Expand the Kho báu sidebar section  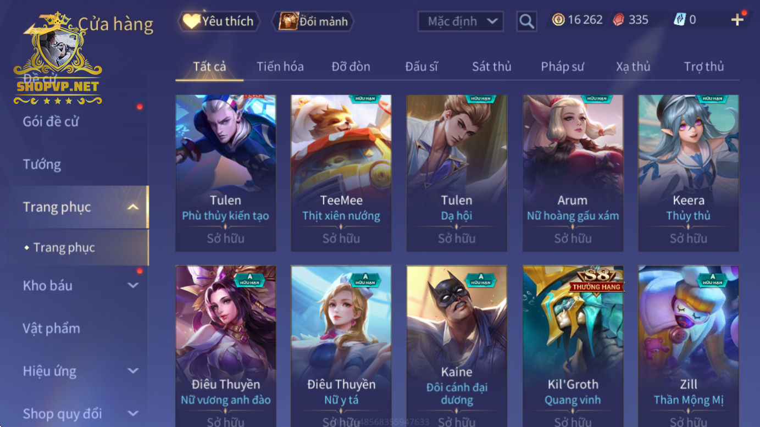[x=133, y=285]
